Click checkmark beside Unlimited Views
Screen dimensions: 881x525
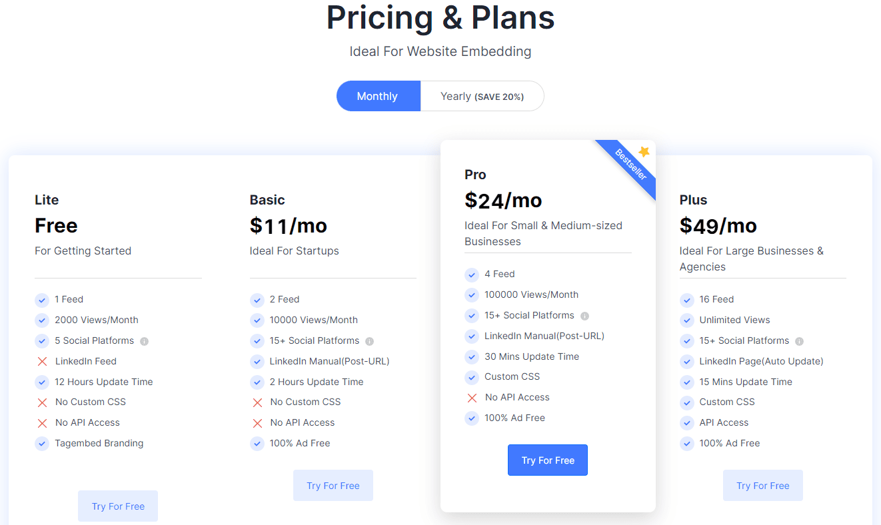(686, 320)
